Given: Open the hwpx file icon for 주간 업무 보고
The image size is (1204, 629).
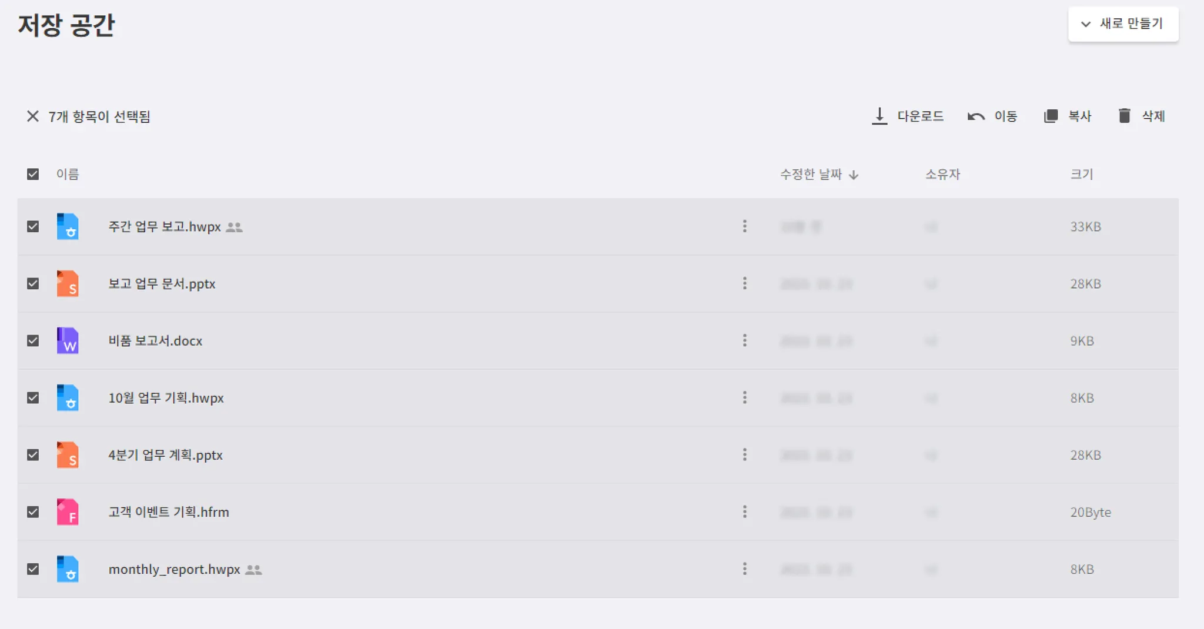Looking at the screenshot, I should (x=68, y=226).
